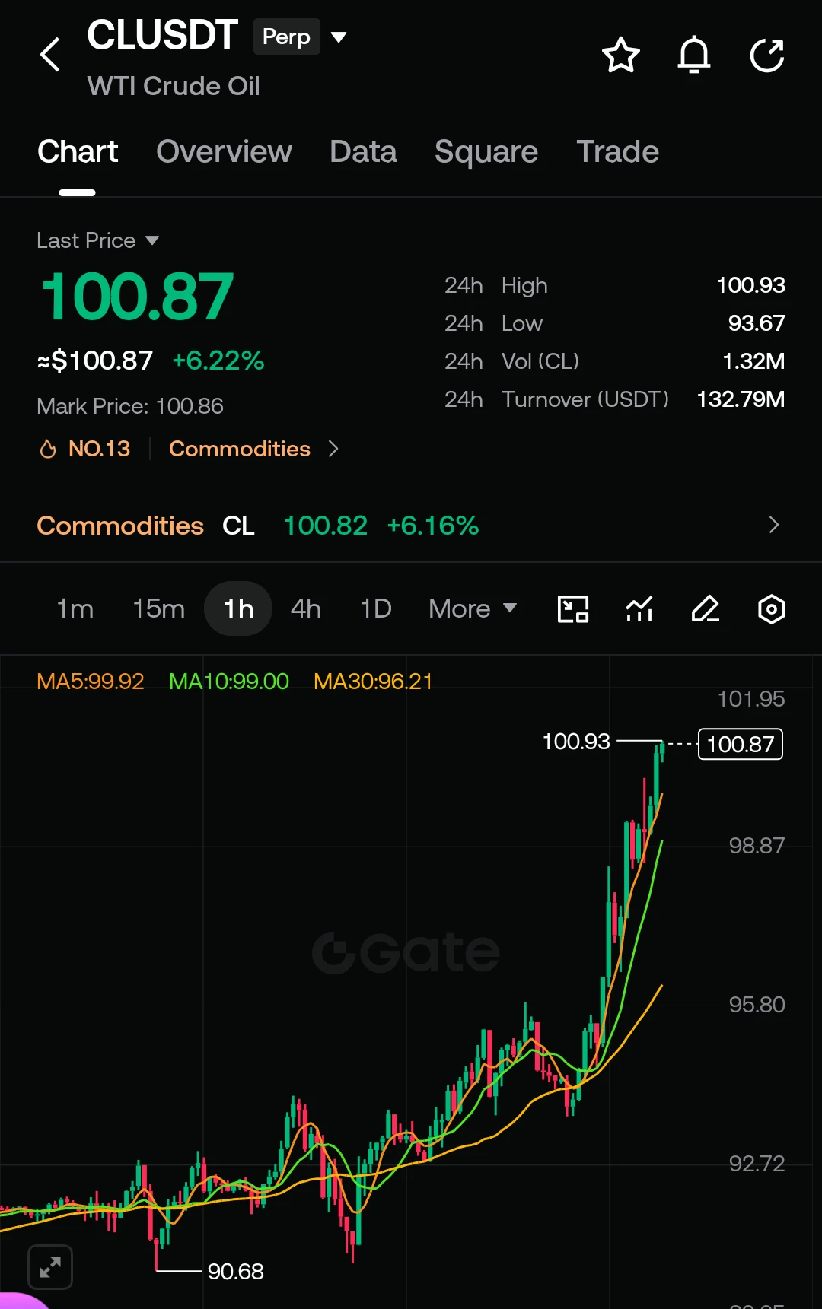Image resolution: width=822 pixels, height=1309 pixels.
Task: Open Commodities category via chevron next to NO.13
Action: point(333,449)
